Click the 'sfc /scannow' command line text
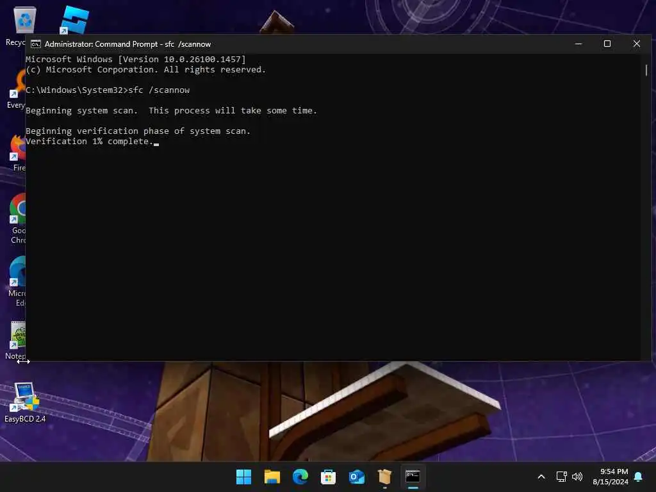The width and height of the screenshot is (656, 492). [x=159, y=90]
